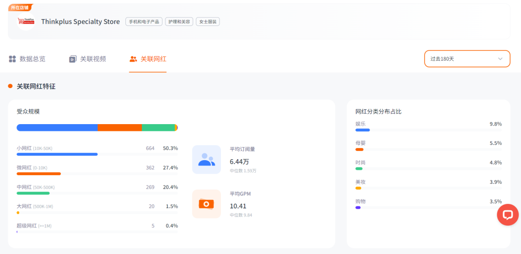The image size is (521, 254).
Task: Click the 关联网红特征 section heading
Action: click(36, 87)
